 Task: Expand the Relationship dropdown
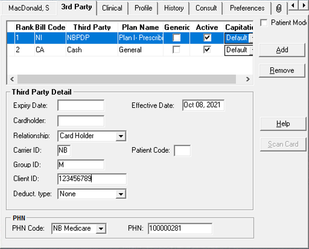(x=121, y=136)
